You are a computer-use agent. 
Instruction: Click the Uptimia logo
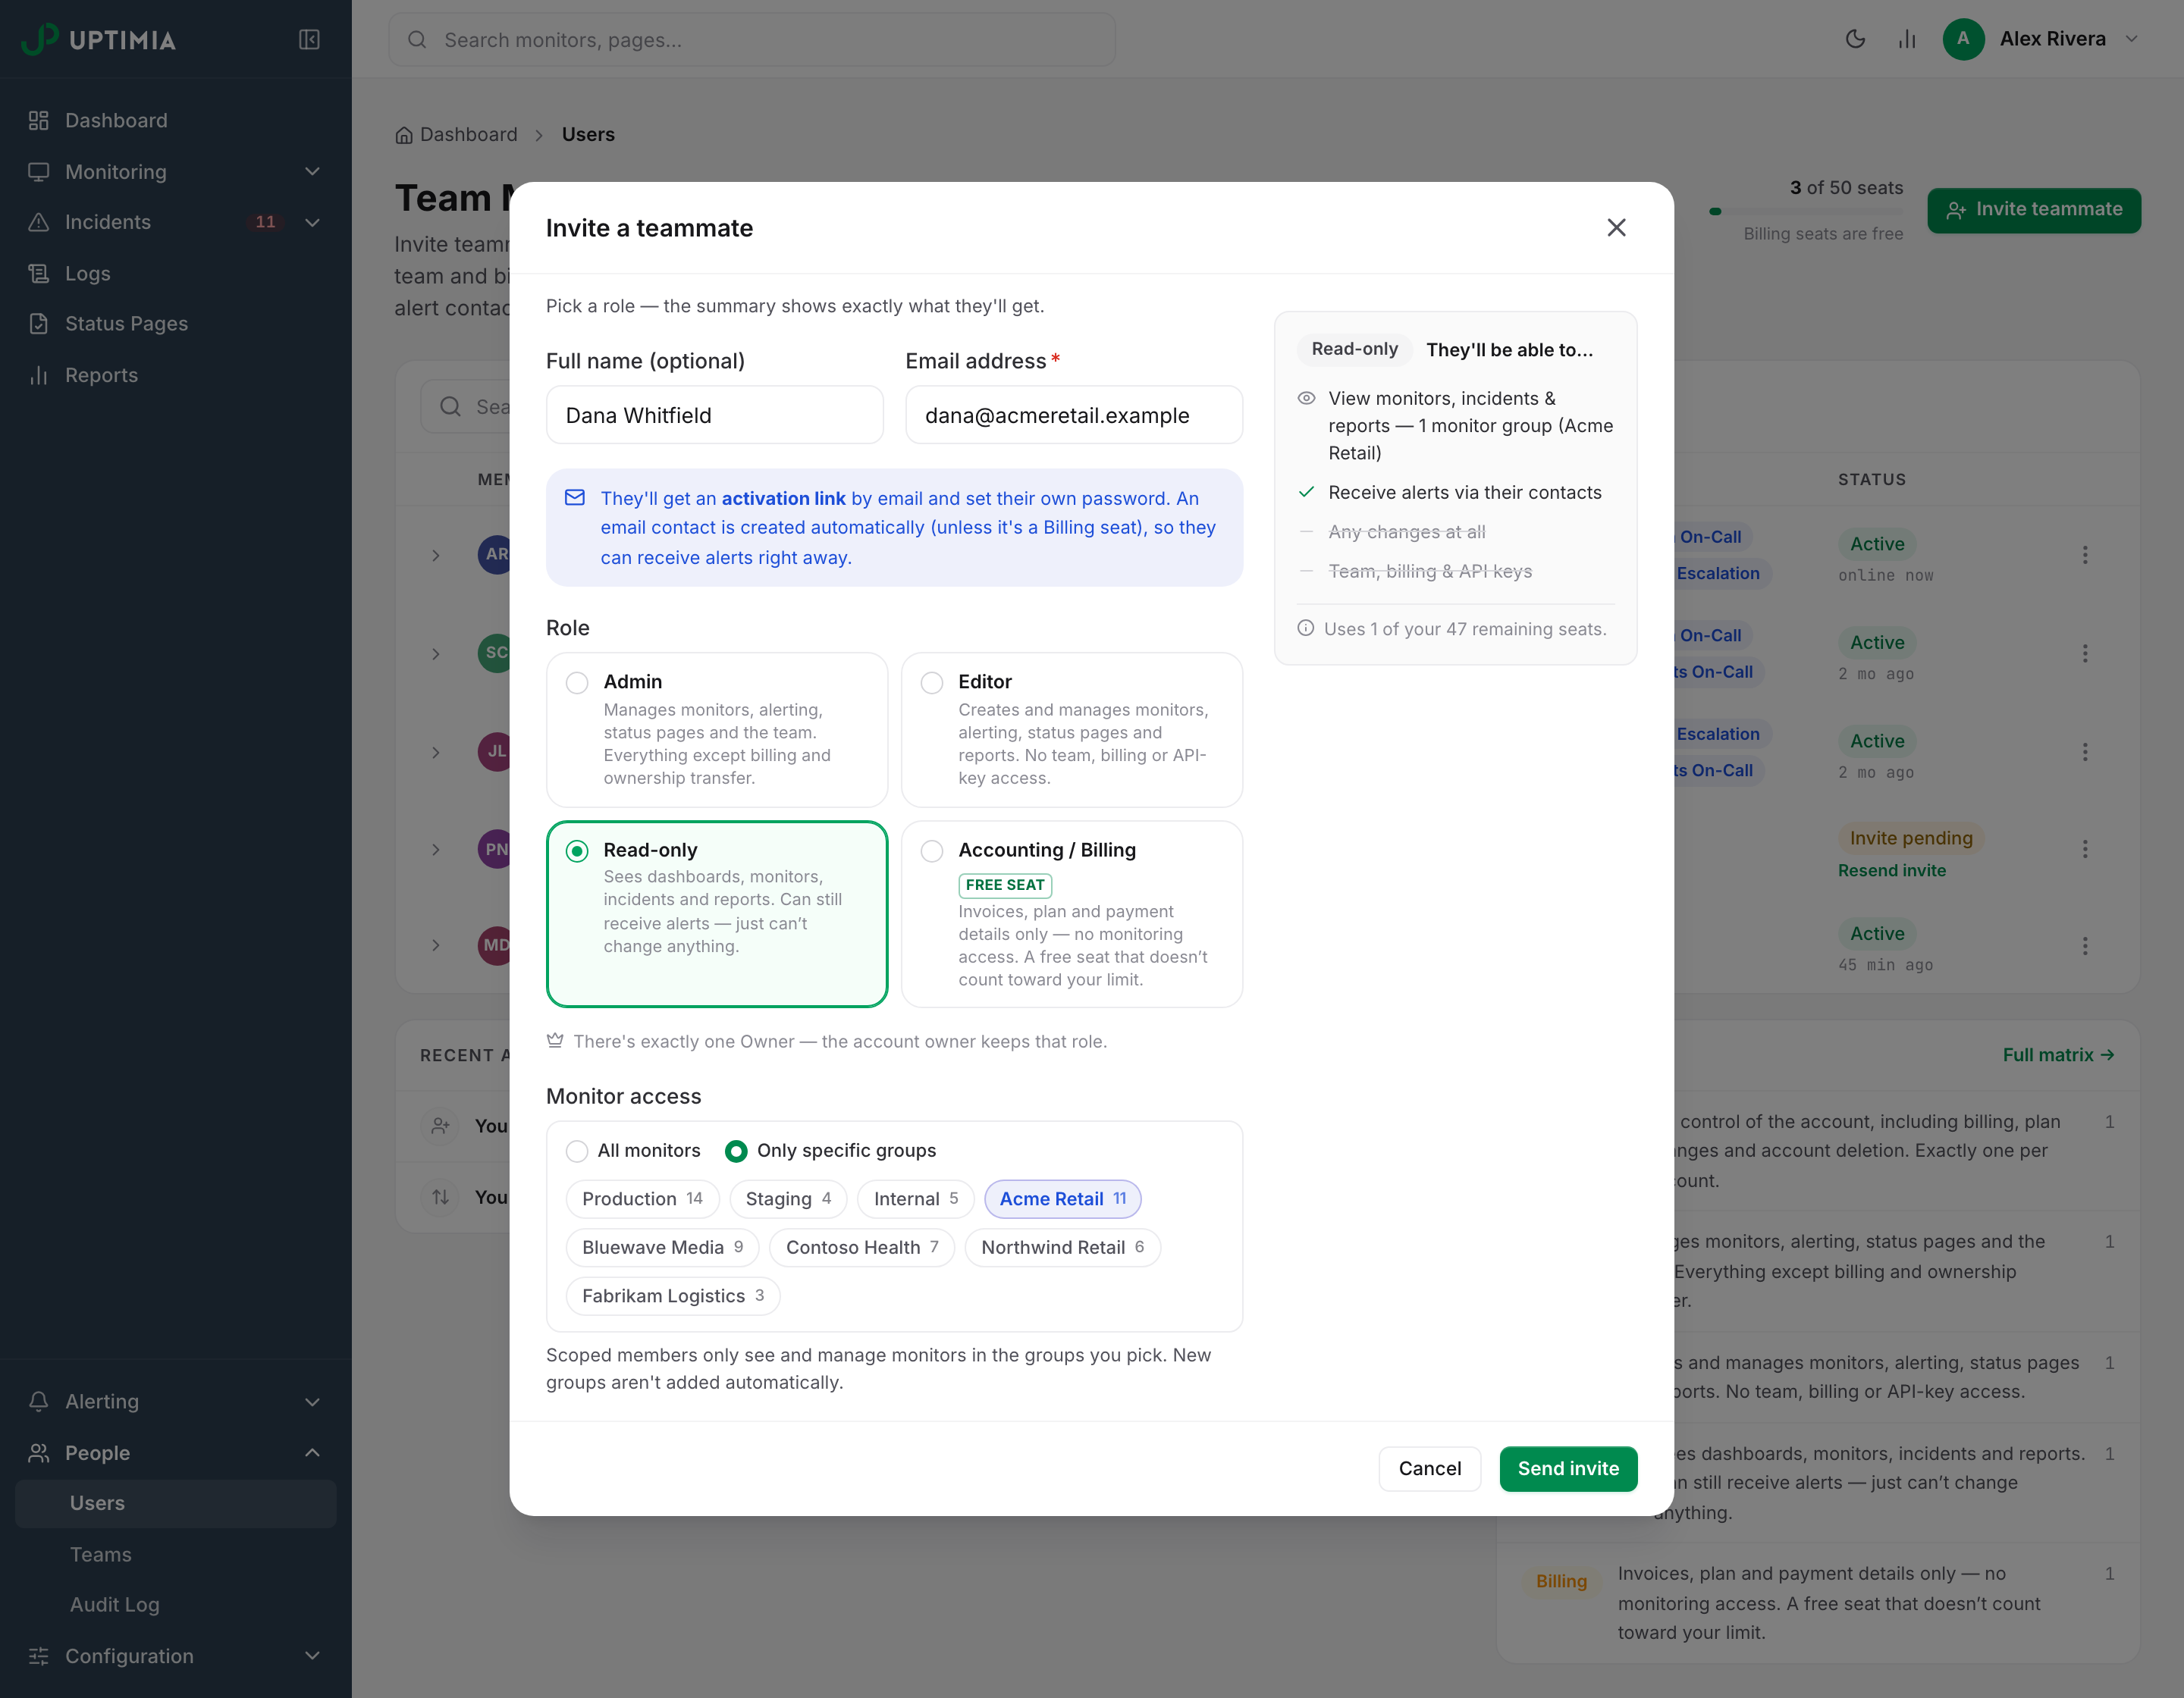pos(98,39)
